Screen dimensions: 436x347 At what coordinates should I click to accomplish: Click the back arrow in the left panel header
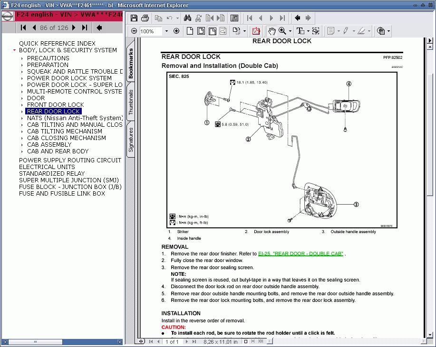[x=99, y=28]
